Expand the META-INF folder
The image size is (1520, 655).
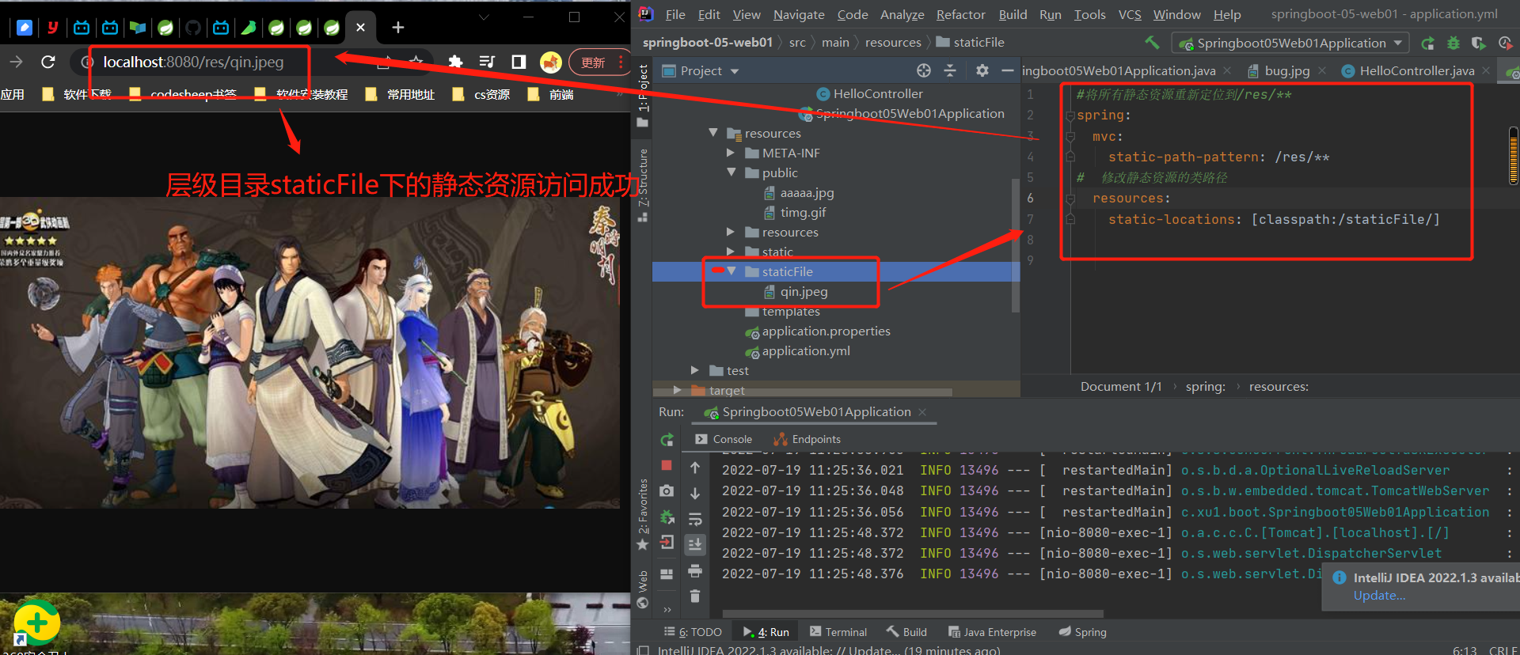tap(731, 153)
